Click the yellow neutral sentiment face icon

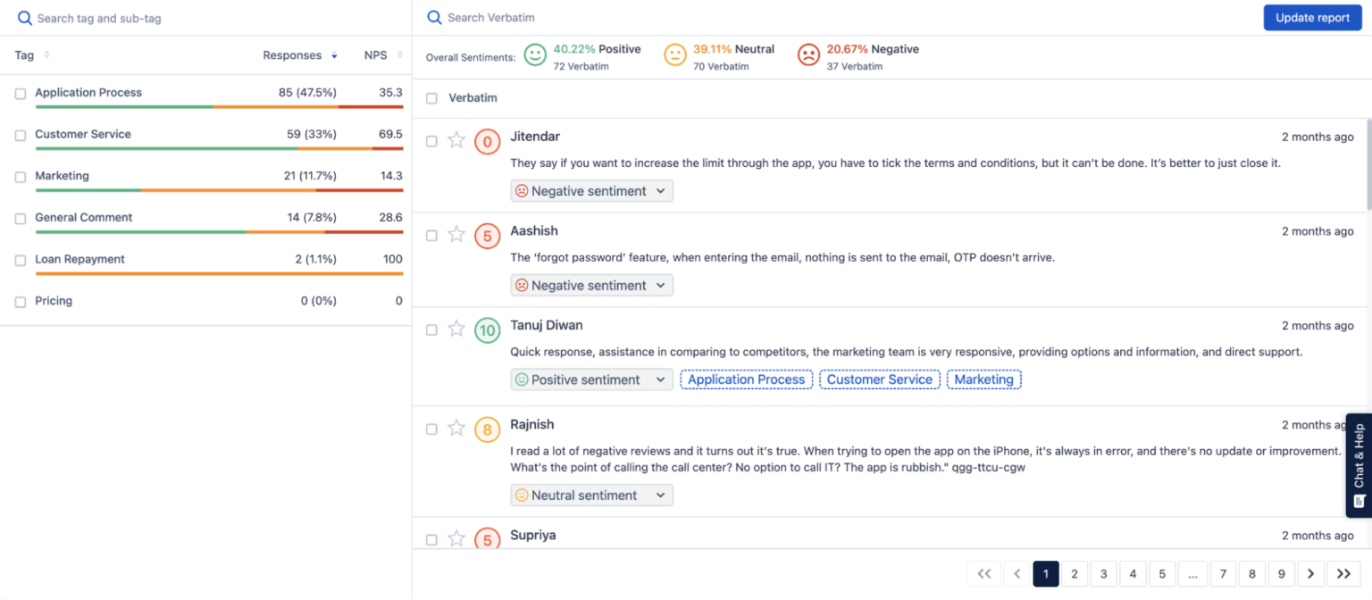click(x=675, y=54)
